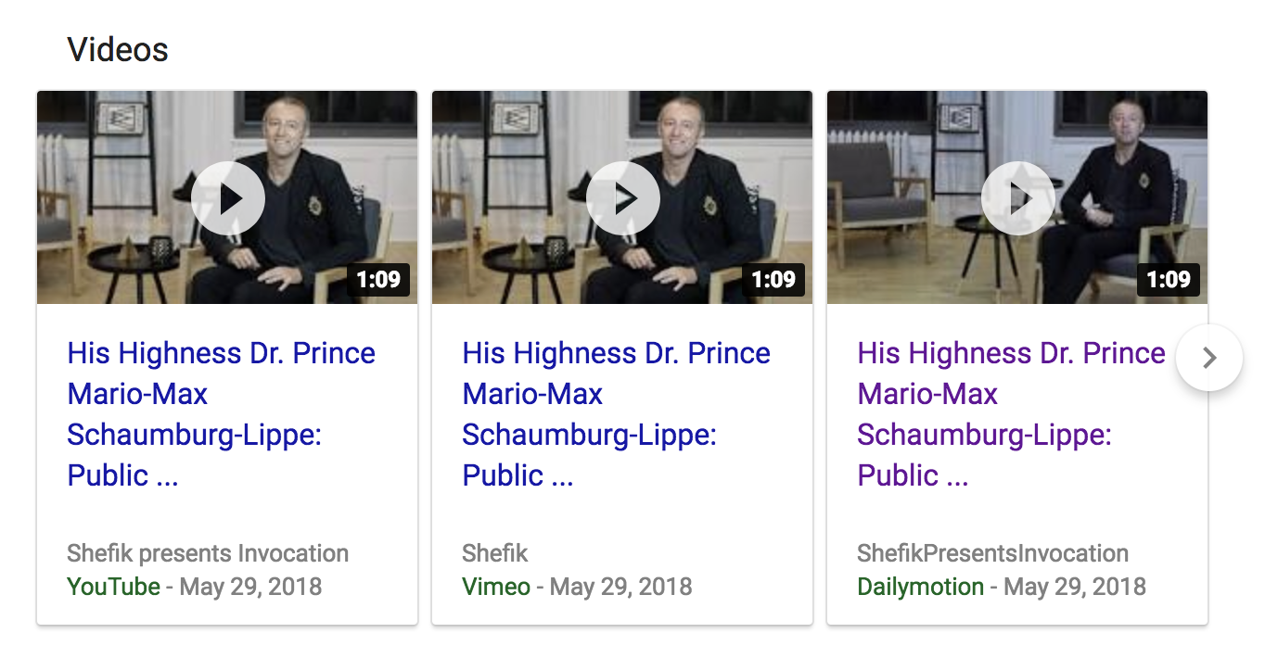The width and height of the screenshot is (1278, 658).
Task: Click the May 29, 2018 date beside YouTube
Action: (x=250, y=587)
